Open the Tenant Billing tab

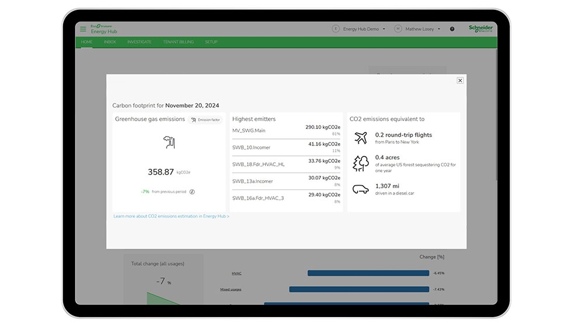178,42
